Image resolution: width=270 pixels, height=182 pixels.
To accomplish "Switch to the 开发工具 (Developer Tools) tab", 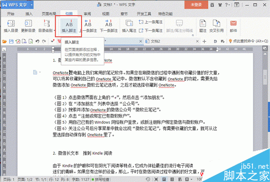I will point(144,14).
